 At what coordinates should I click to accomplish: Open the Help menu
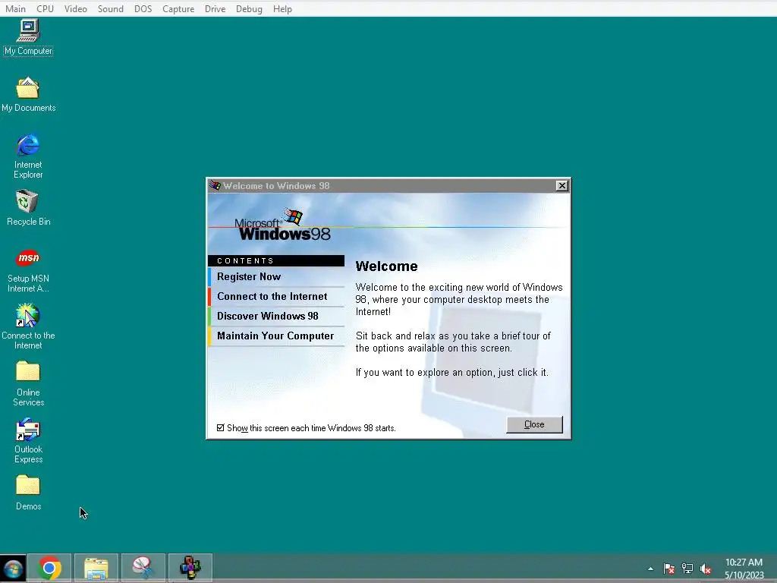pos(282,9)
